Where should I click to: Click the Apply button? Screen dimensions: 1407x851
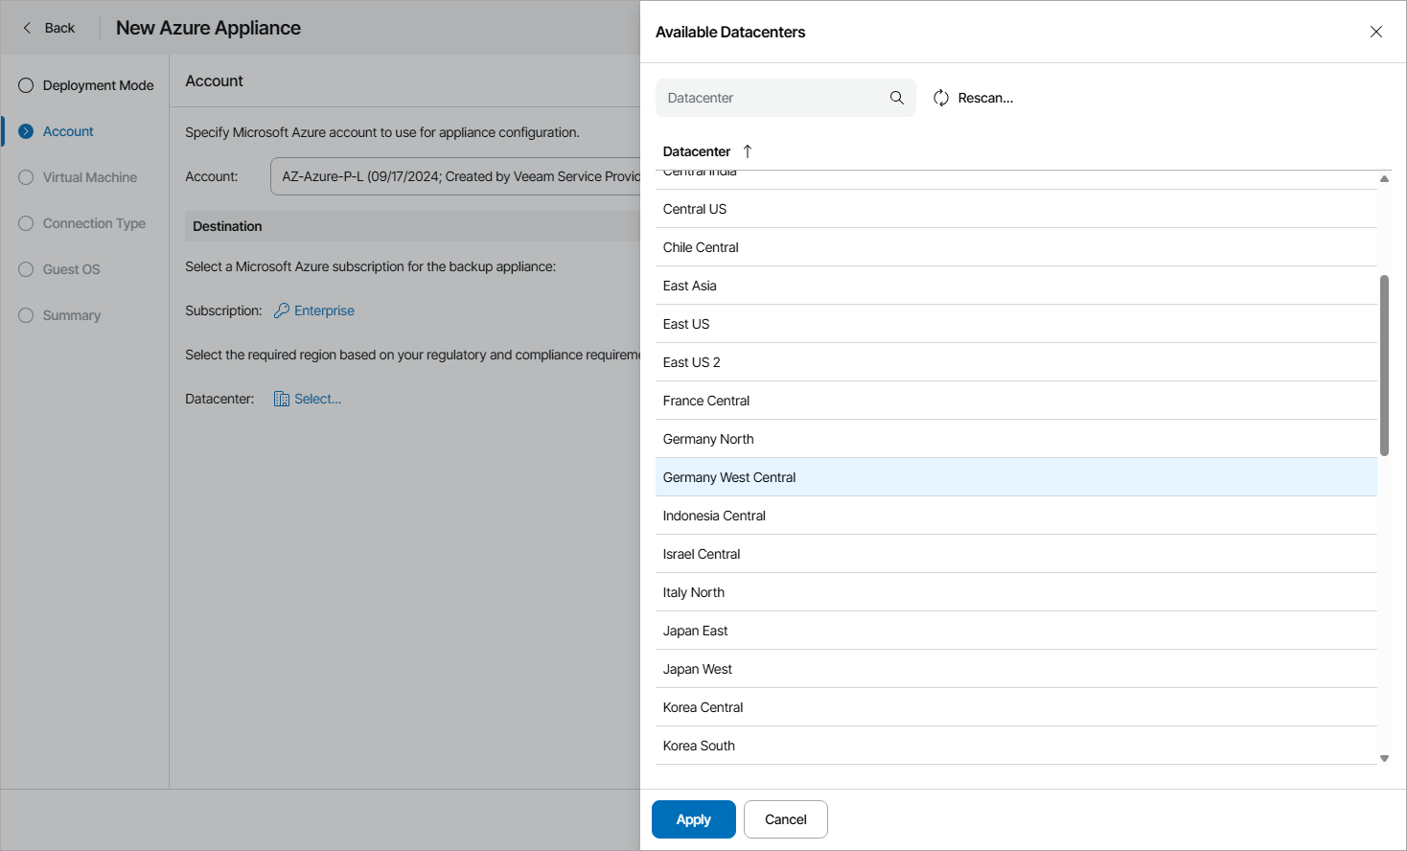[693, 819]
